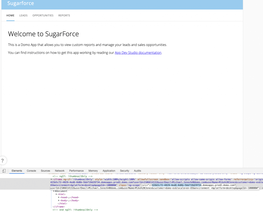
Task: Click the iframe style attribute 'width:100%;height:100%'
Action: pos(116,179)
